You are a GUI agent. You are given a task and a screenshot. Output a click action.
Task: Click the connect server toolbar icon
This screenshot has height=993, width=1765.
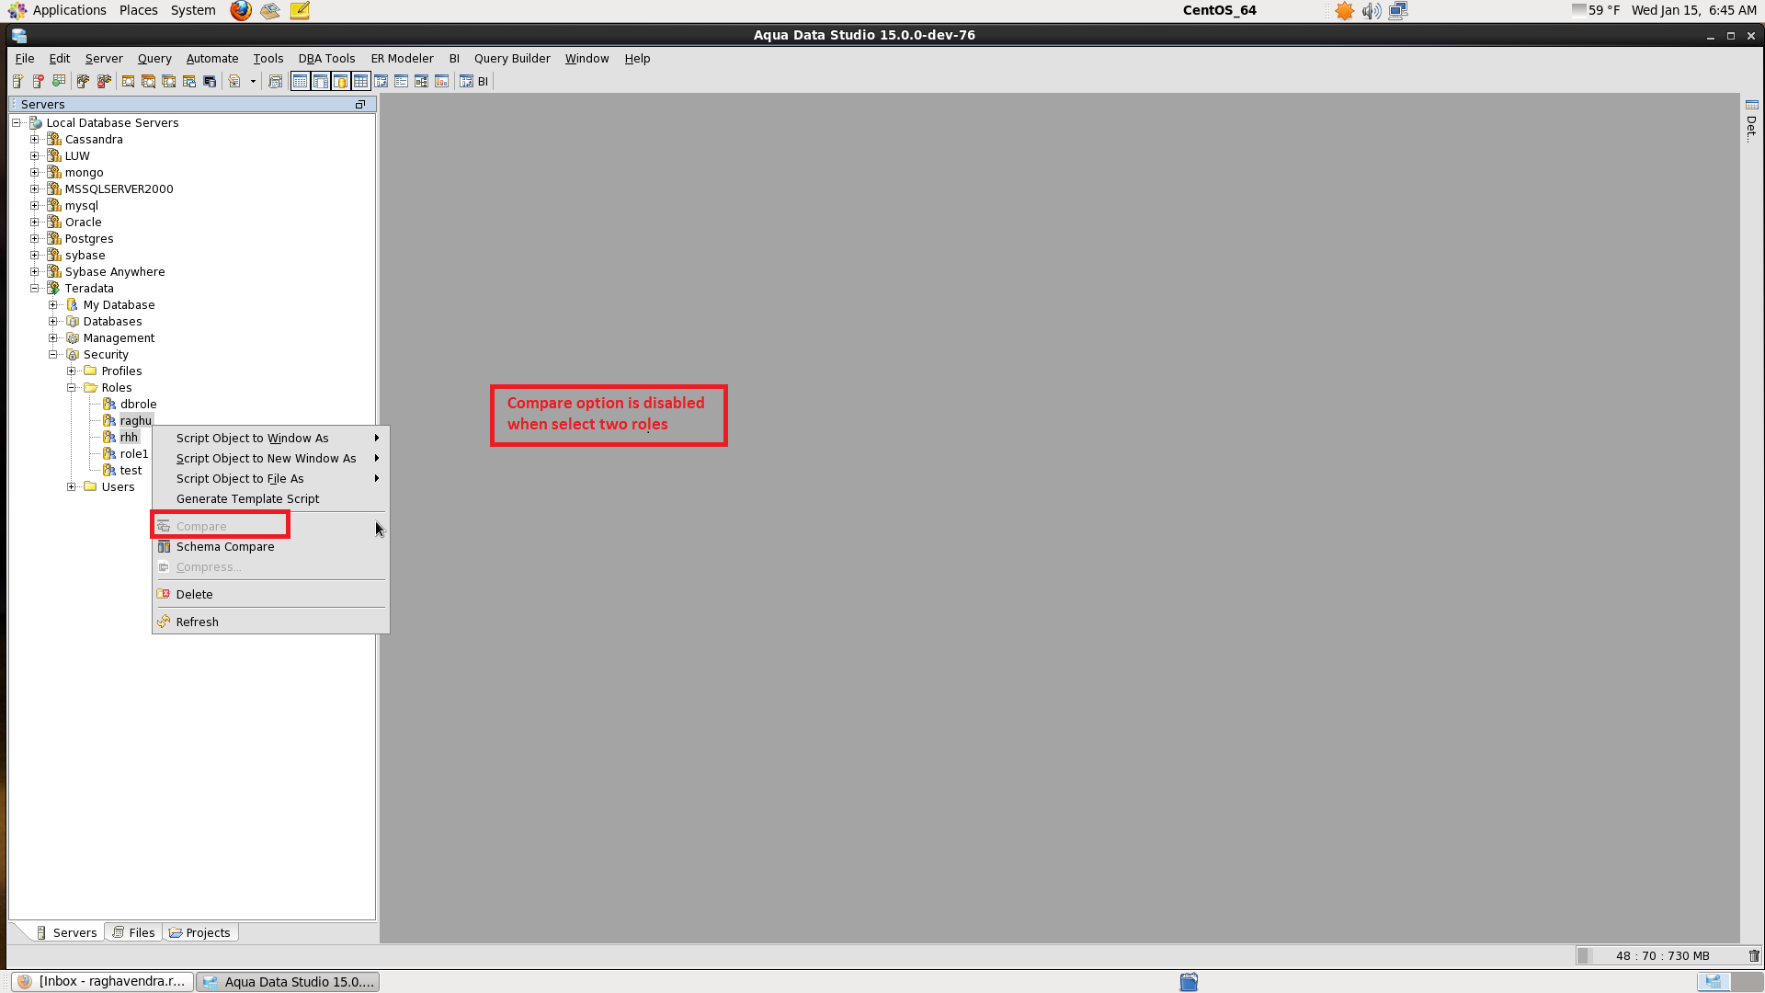pyautogui.click(x=83, y=82)
